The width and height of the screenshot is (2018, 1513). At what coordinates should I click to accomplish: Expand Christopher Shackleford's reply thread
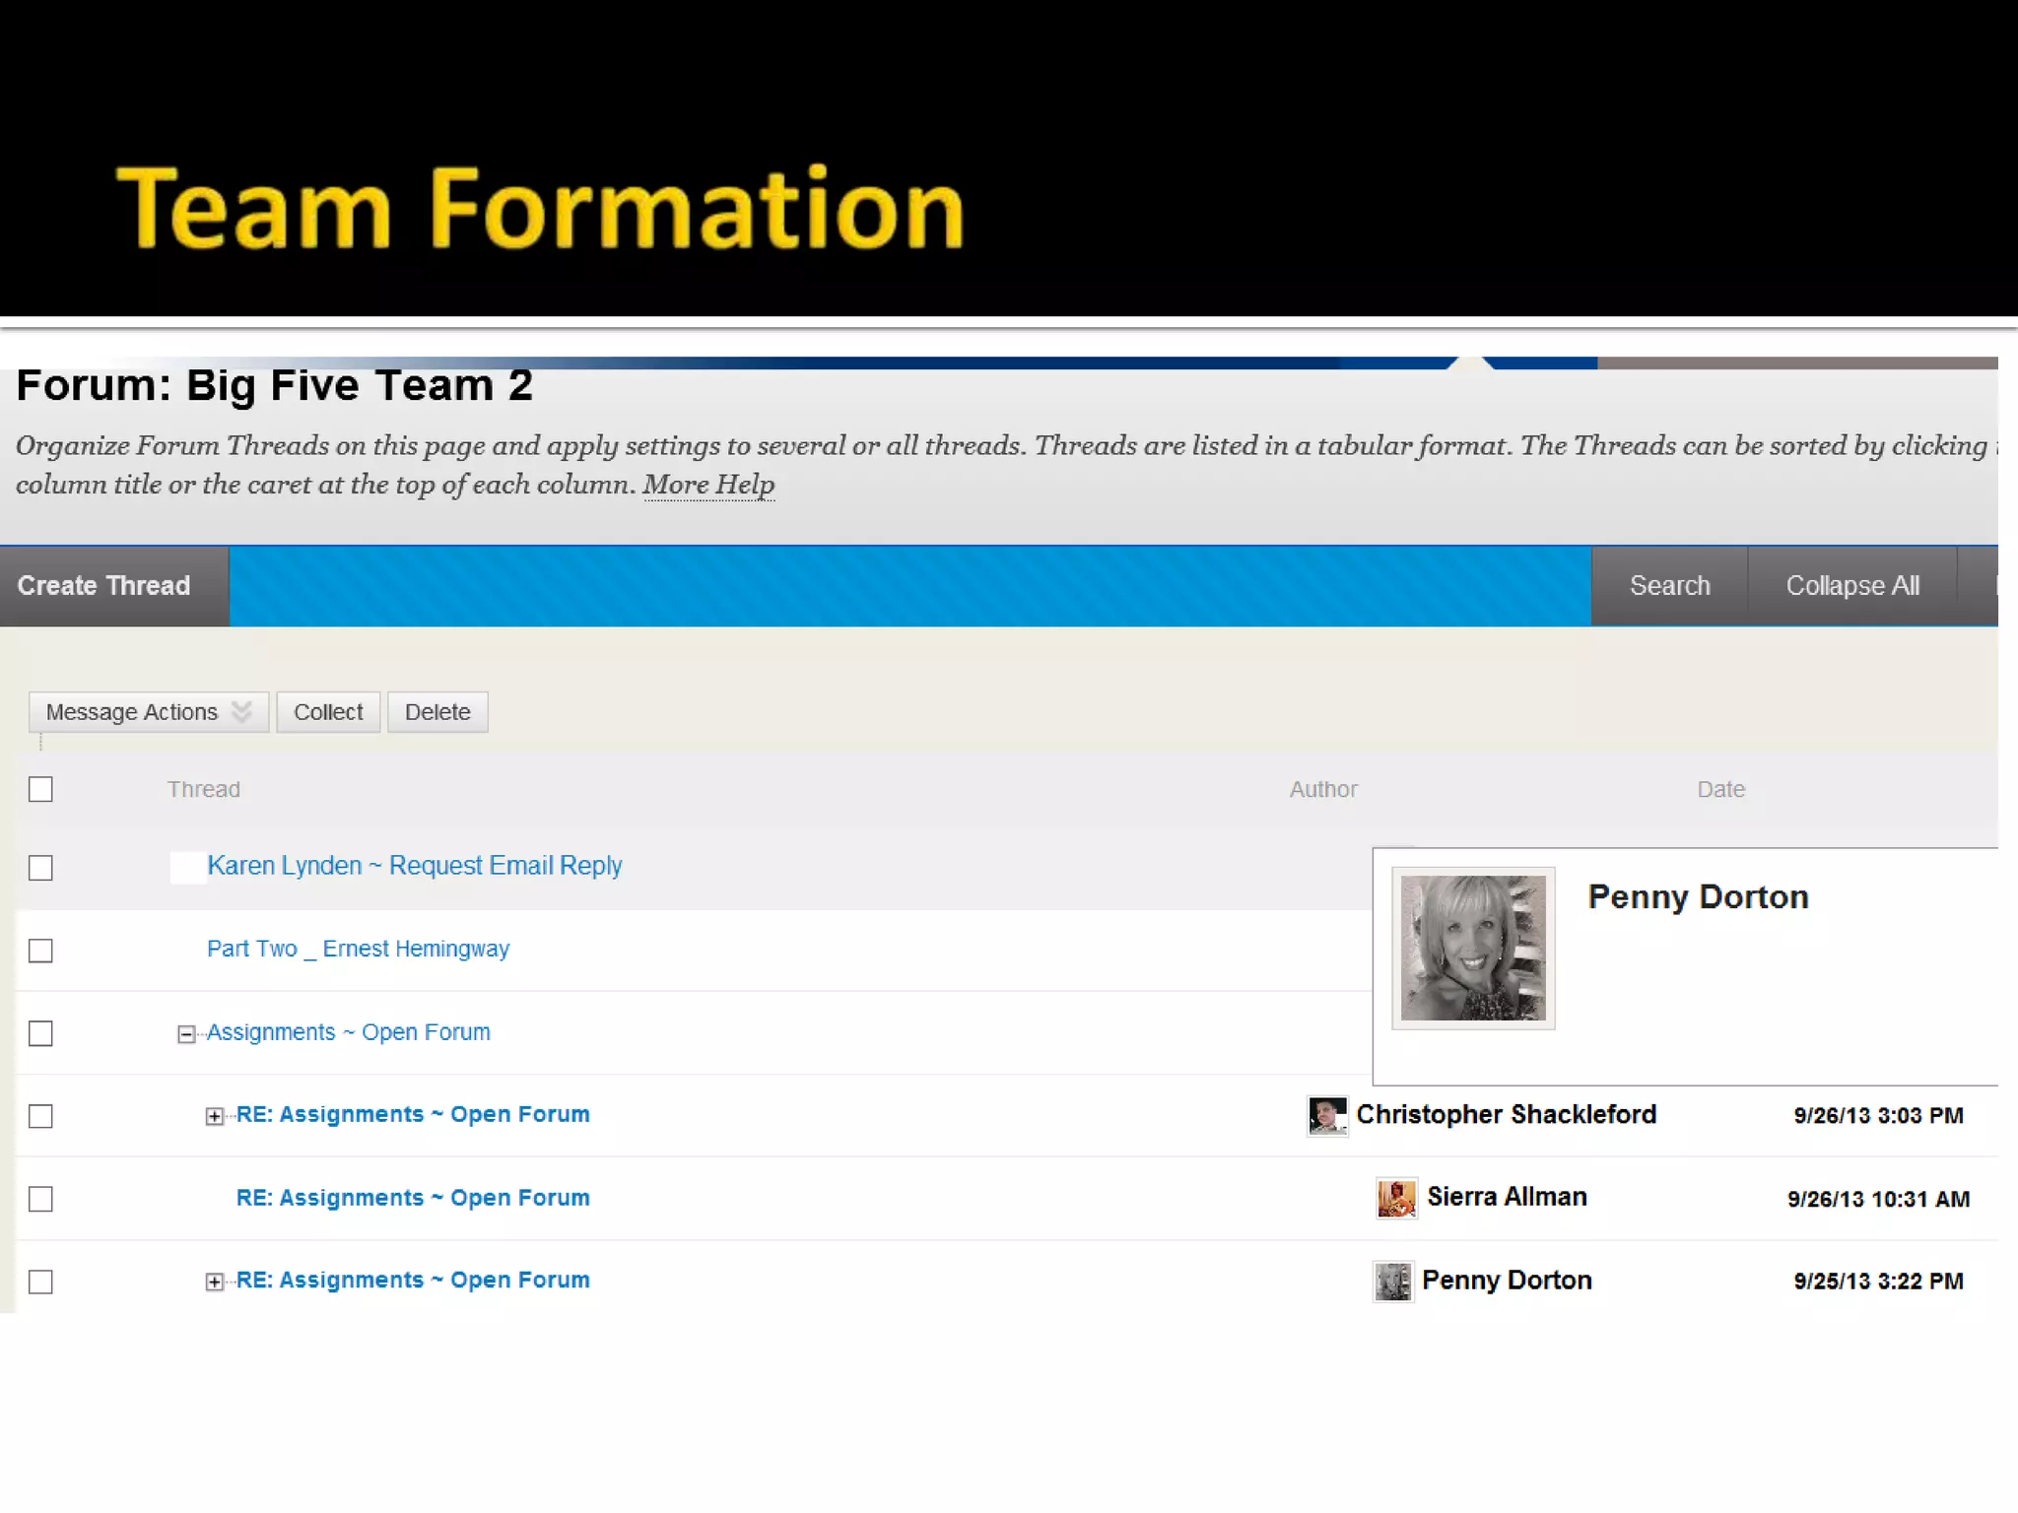[214, 1116]
